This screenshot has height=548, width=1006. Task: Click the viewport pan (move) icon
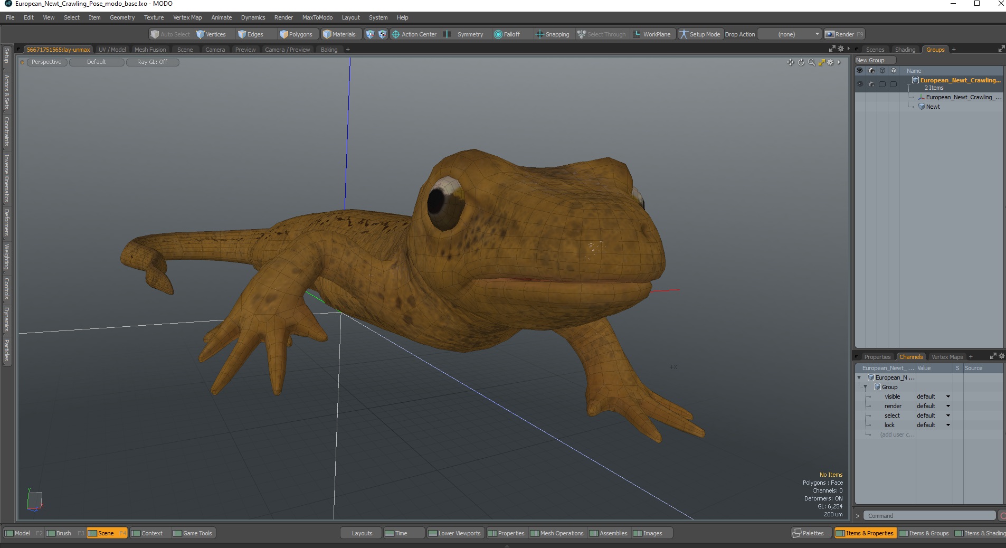click(790, 62)
